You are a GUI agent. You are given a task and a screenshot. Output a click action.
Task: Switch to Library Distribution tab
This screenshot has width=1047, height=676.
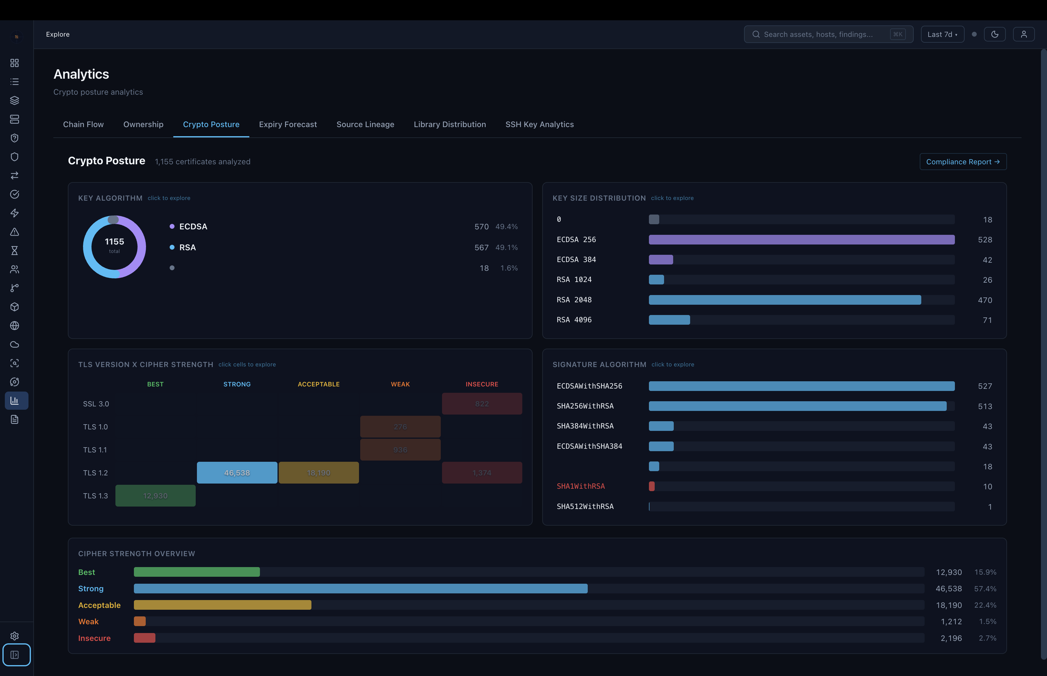click(450, 124)
